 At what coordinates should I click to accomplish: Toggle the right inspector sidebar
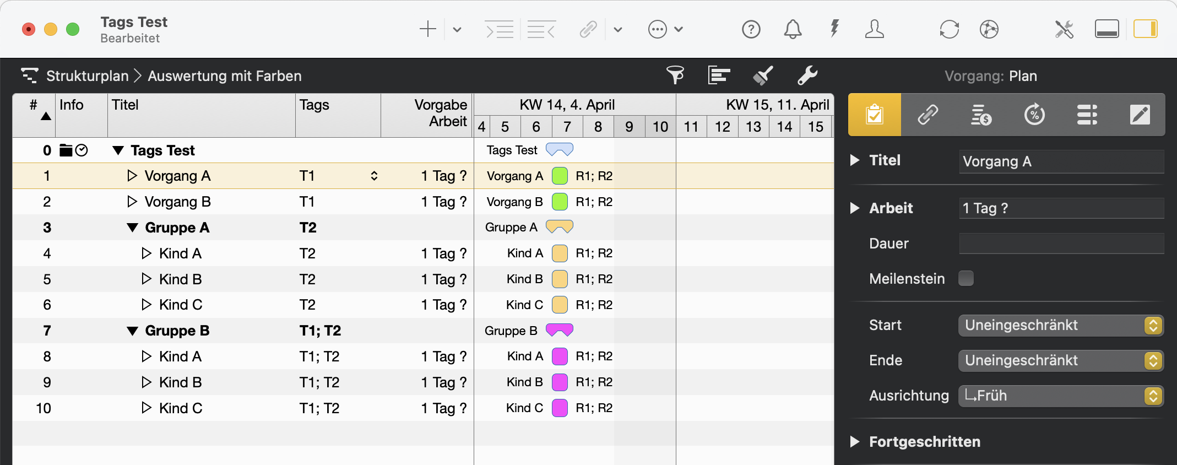click(x=1145, y=29)
